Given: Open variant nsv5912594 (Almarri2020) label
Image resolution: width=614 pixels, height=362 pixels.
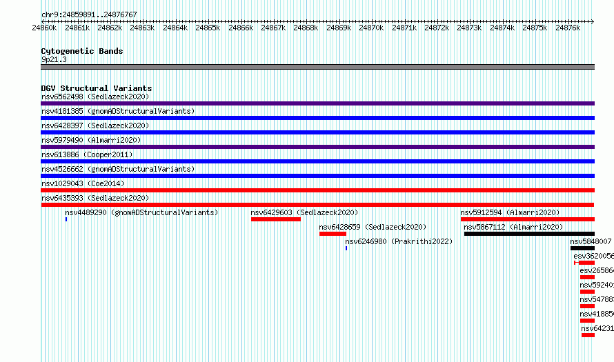Looking at the screenshot, I should tap(510, 212).
